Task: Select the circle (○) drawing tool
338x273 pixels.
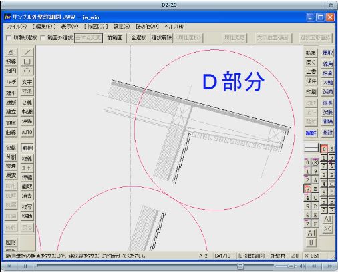Action: point(27,71)
